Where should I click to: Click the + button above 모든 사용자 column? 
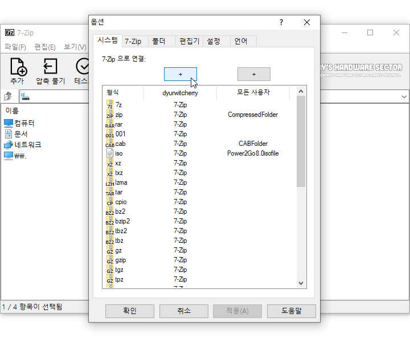[254, 74]
